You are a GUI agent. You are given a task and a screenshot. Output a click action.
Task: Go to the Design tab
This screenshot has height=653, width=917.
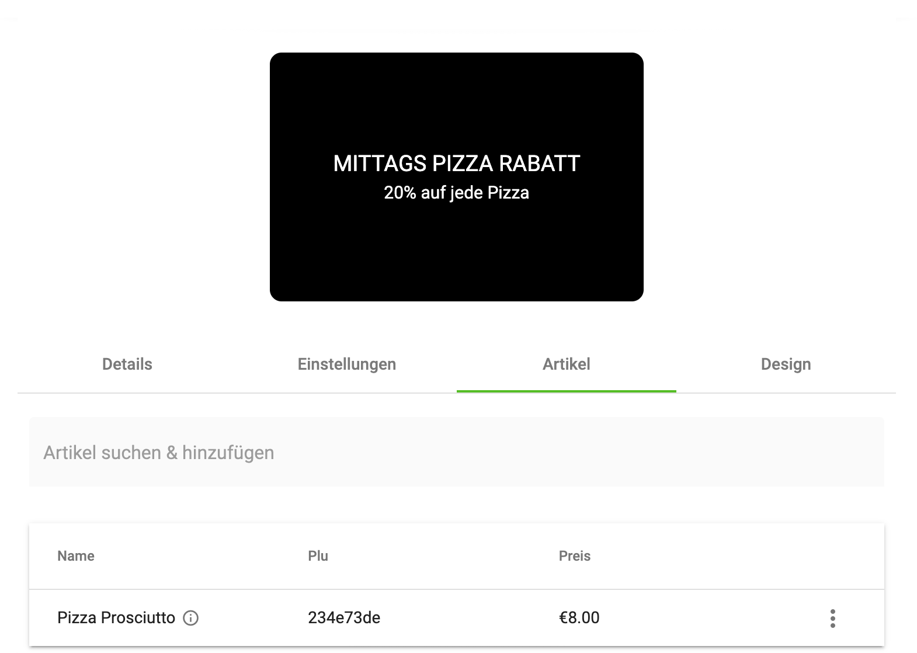(786, 364)
